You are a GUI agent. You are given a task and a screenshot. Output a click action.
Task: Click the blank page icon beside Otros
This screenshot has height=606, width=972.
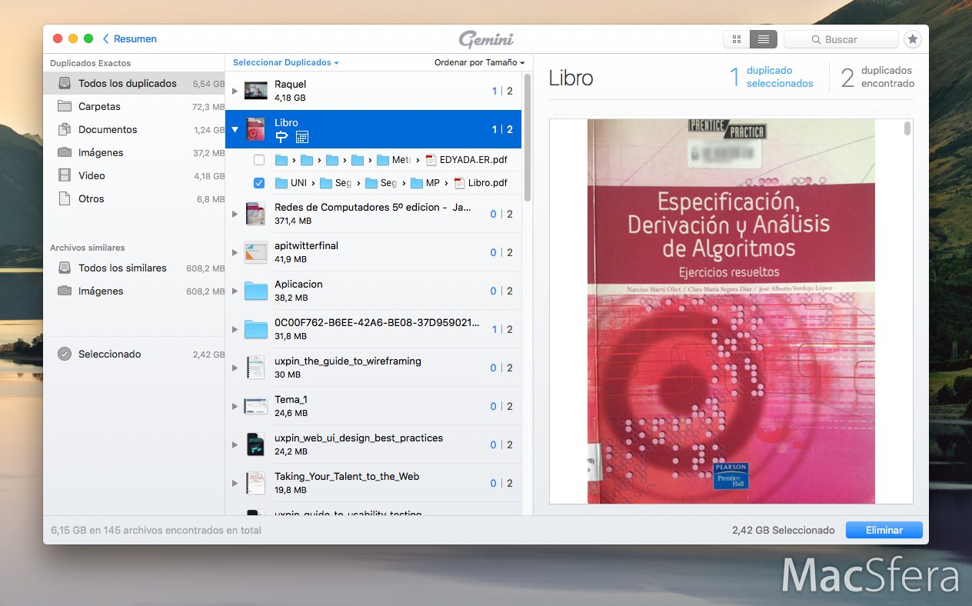click(x=65, y=198)
